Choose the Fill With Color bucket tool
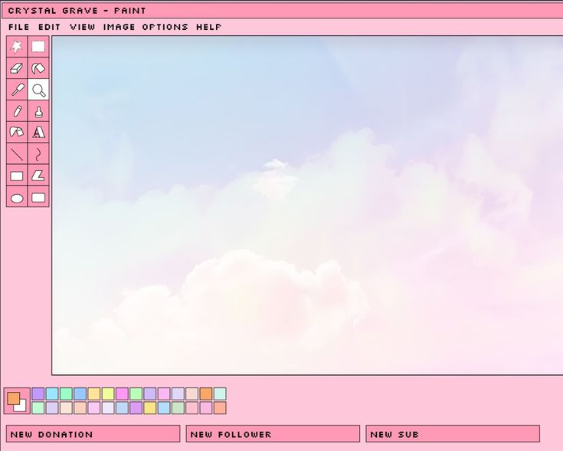Screen dimensions: 563x451 pos(38,68)
